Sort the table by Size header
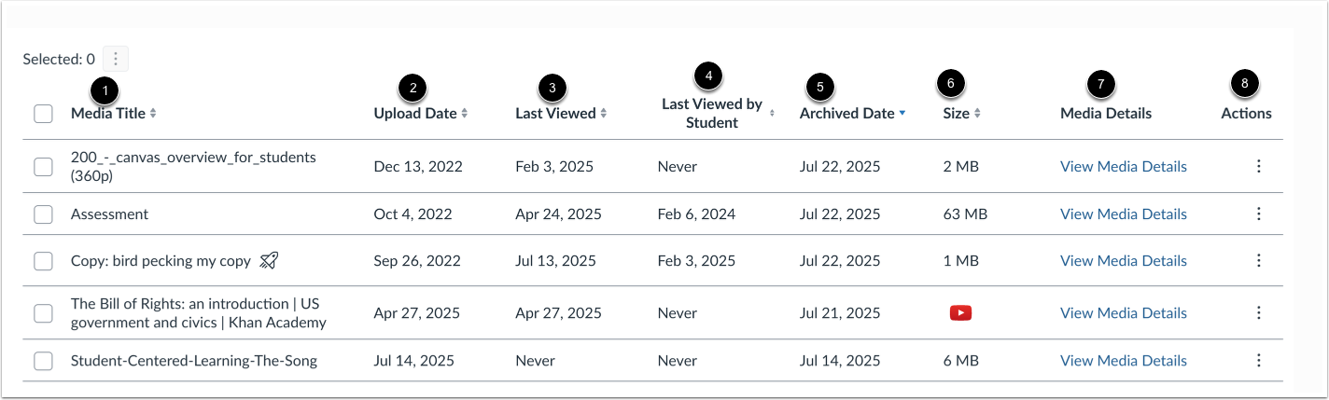Viewport: 1329px width, 400px height. (961, 114)
